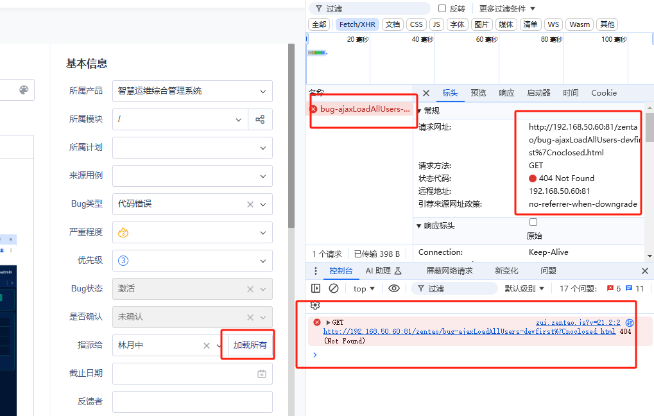Filter requests by WS

tap(553, 24)
